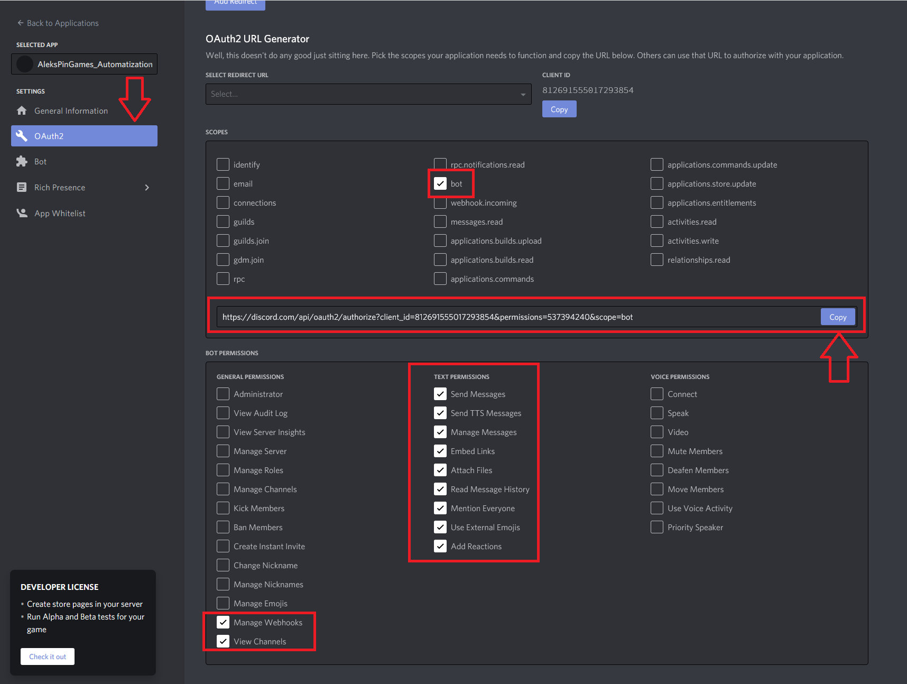Click the back arrow icon beside Applications
The height and width of the screenshot is (684, 907).
click(x=21, y=23)
